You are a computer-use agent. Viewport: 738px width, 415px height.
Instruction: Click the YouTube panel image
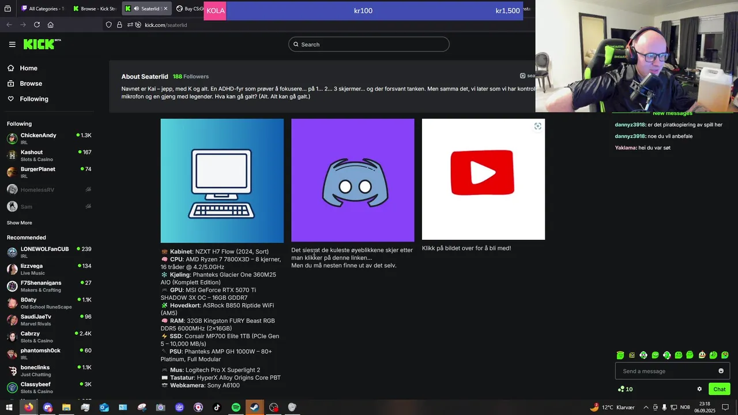(x=483, y=179)
